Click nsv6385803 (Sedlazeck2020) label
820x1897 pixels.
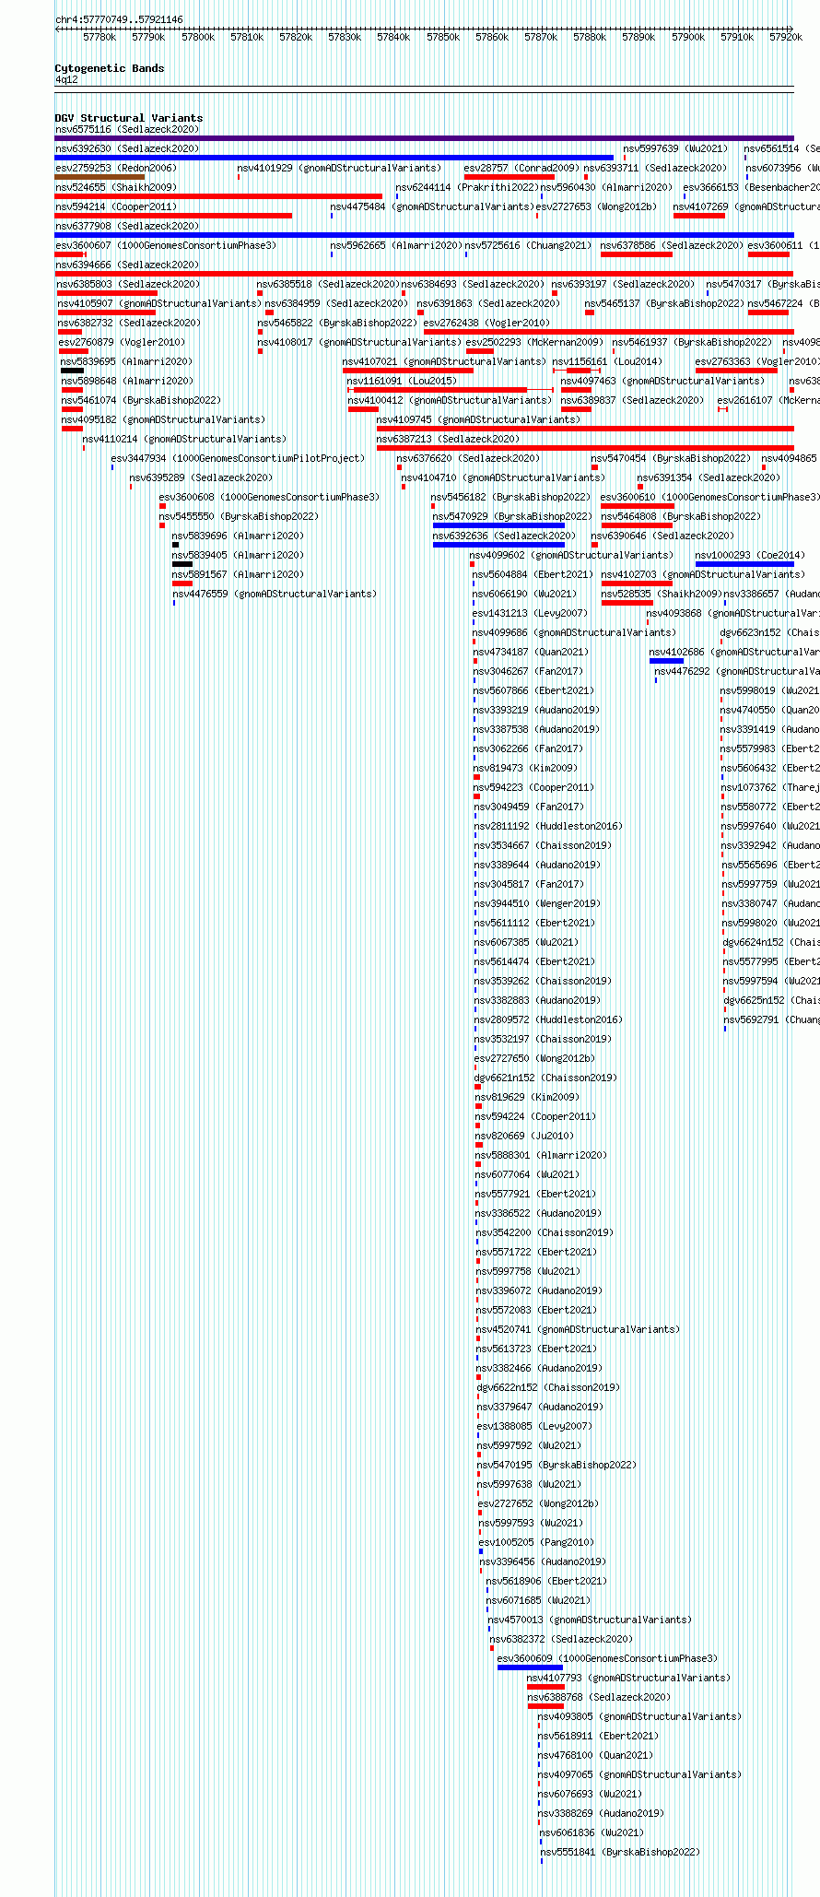(x=127, y=285)
